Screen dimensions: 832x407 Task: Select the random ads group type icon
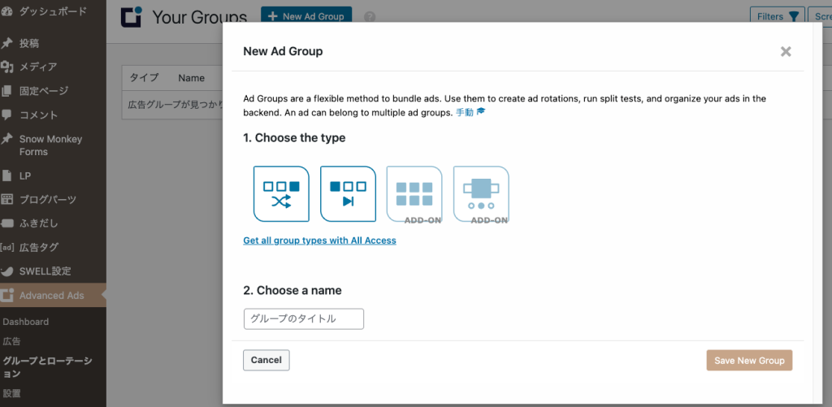pos(281,193)
